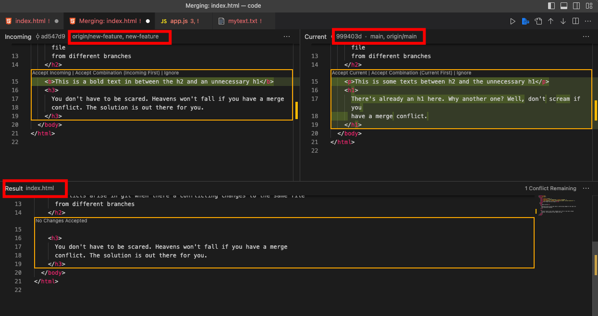Click the blue file icon in editor toolbar
Viewport: 598px width, 316px height.
coord(526,21)
